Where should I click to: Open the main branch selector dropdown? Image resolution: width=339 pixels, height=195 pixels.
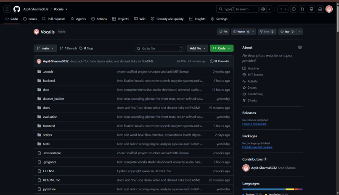pos(45,48)
